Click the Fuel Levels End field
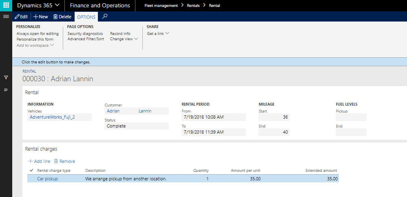 351,132
